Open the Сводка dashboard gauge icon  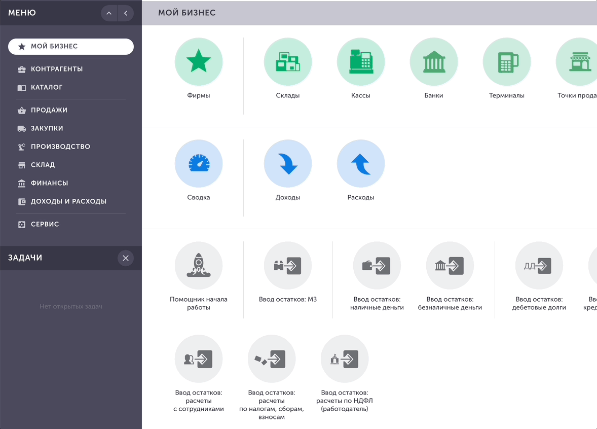(x=198, y=163)
